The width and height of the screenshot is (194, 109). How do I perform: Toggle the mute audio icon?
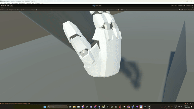coord(180,10)
